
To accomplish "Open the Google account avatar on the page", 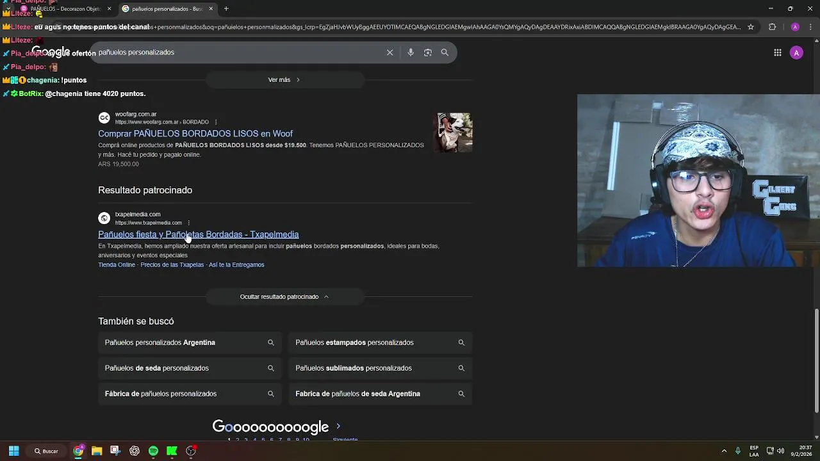I will click(x=796, y=53).
